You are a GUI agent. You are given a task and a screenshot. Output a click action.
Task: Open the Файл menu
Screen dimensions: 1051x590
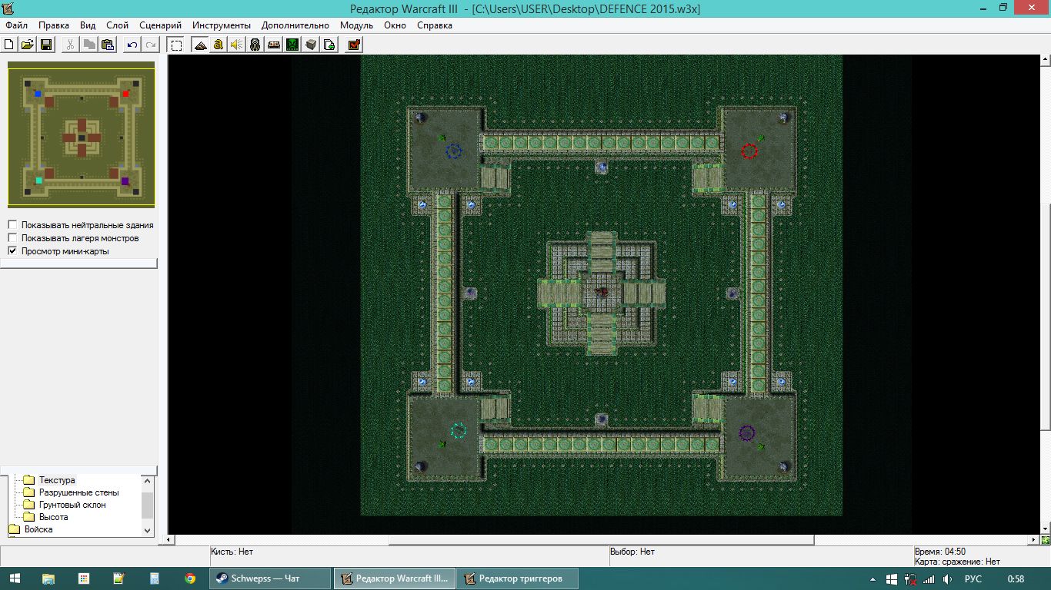[x=16, y=25]
